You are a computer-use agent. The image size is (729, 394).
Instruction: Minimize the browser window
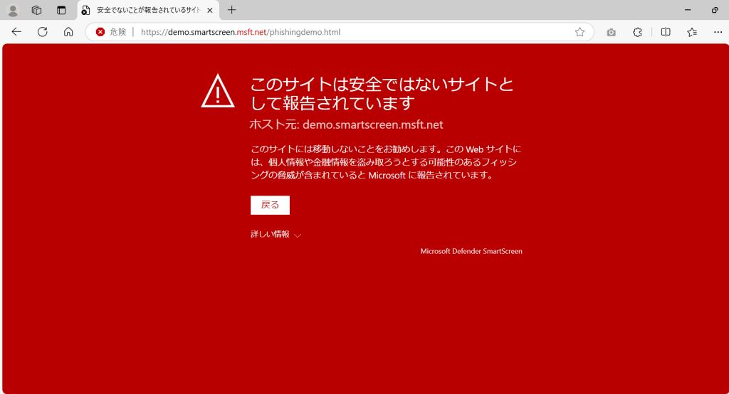click(688, 10)
